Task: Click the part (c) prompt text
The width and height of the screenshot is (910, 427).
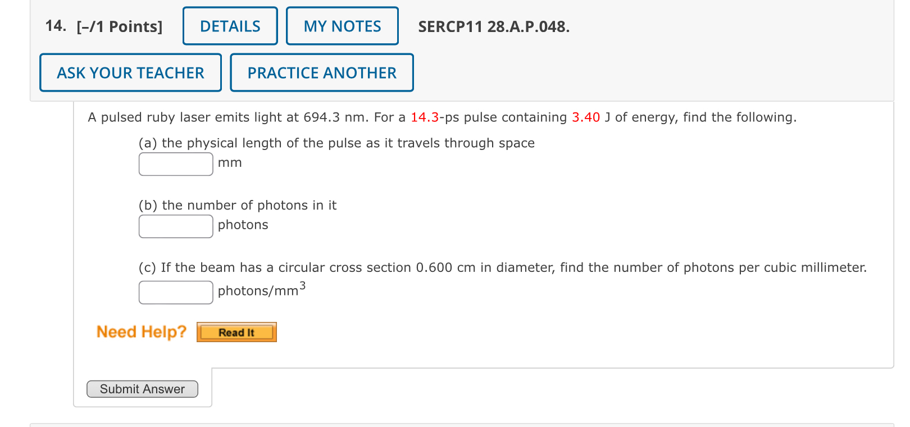Action: click(503, 267)
